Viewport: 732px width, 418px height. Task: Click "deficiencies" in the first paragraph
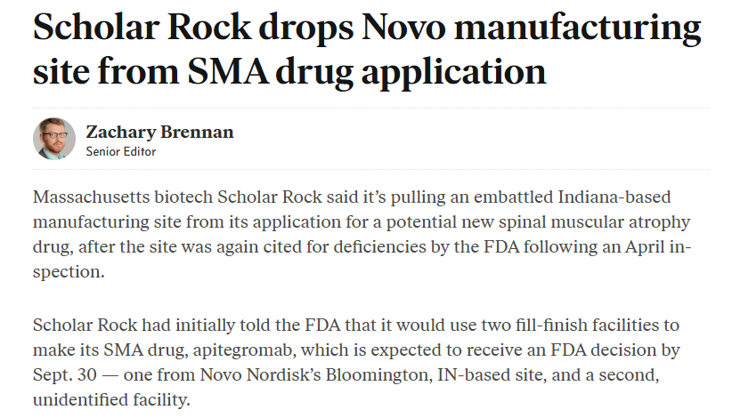379,246
